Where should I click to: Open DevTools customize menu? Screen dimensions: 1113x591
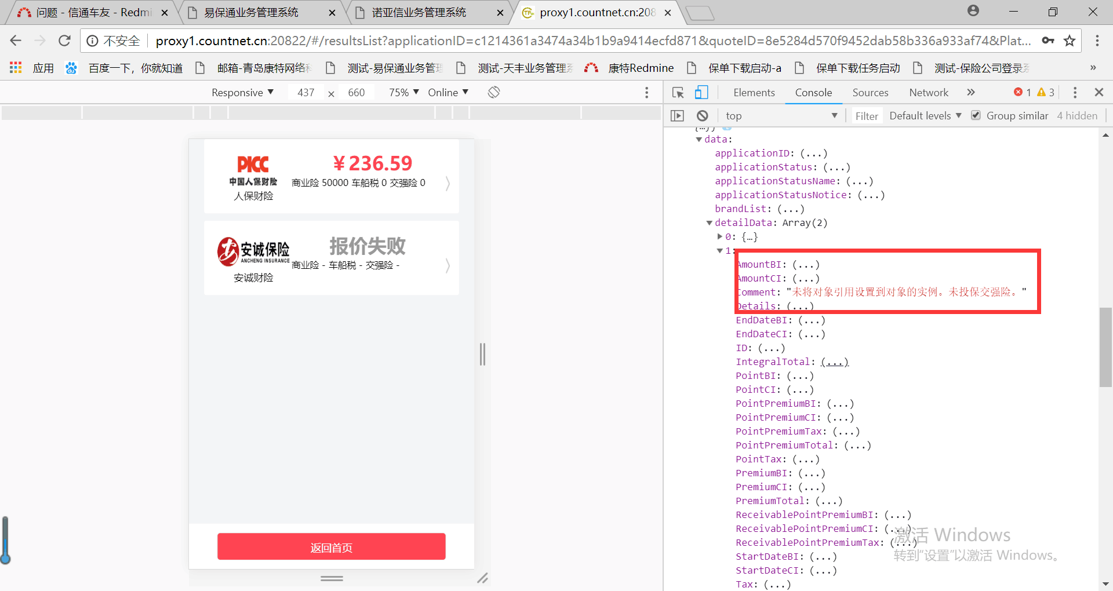1075,93
